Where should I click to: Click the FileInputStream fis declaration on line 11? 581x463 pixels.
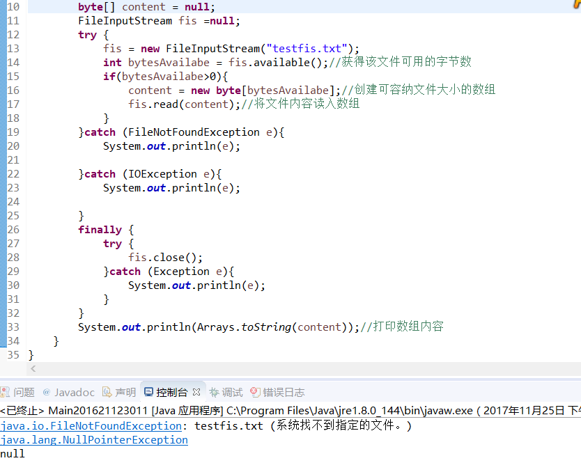point(159,21)
